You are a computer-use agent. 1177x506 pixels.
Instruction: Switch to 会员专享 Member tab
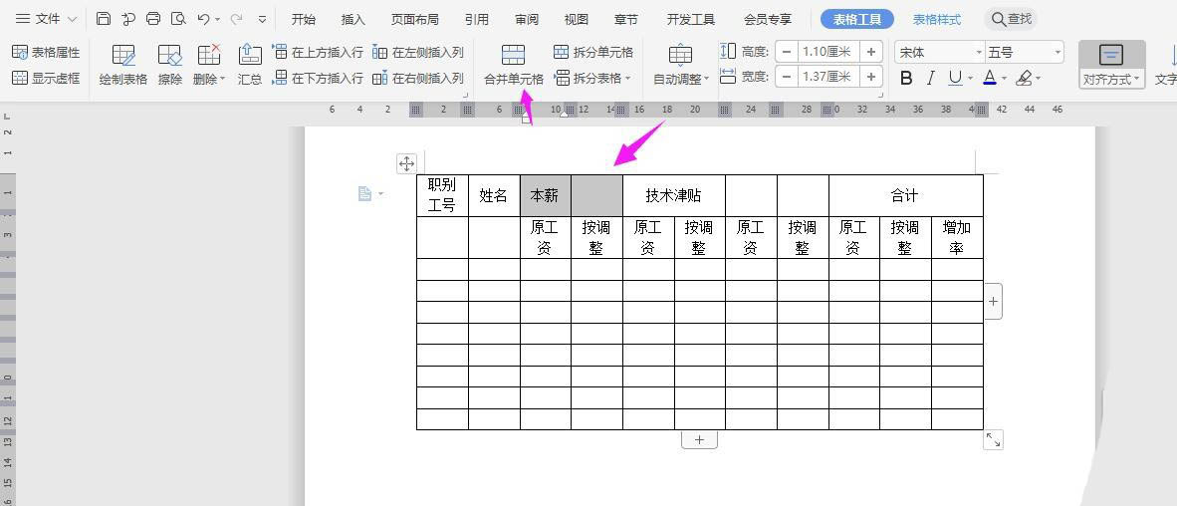click(767, 20)
